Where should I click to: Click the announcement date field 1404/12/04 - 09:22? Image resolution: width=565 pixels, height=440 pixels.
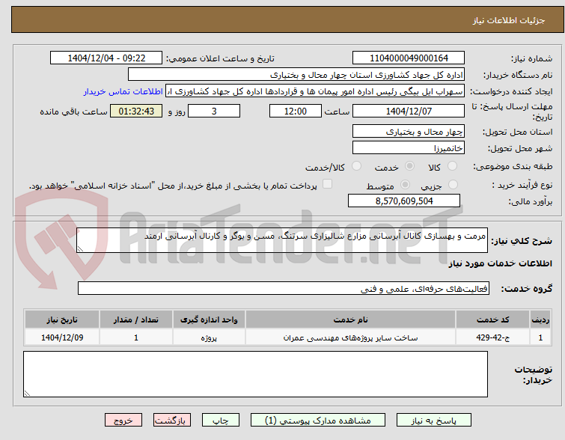click(x=106, y=58)
